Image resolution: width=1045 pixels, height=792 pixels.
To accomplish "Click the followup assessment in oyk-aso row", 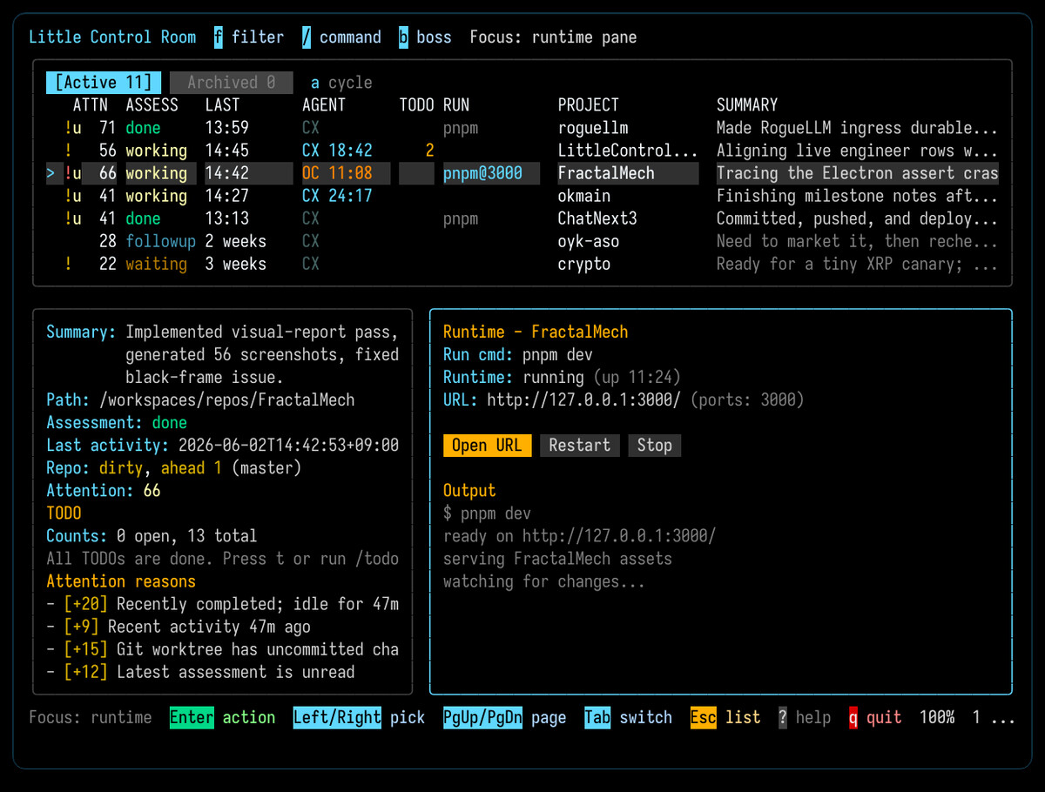I will [x=161, y=241].
